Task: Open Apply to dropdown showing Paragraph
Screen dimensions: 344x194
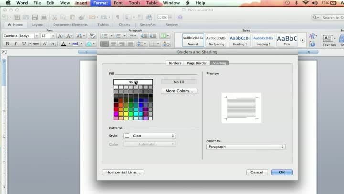Action: [246, 146]
